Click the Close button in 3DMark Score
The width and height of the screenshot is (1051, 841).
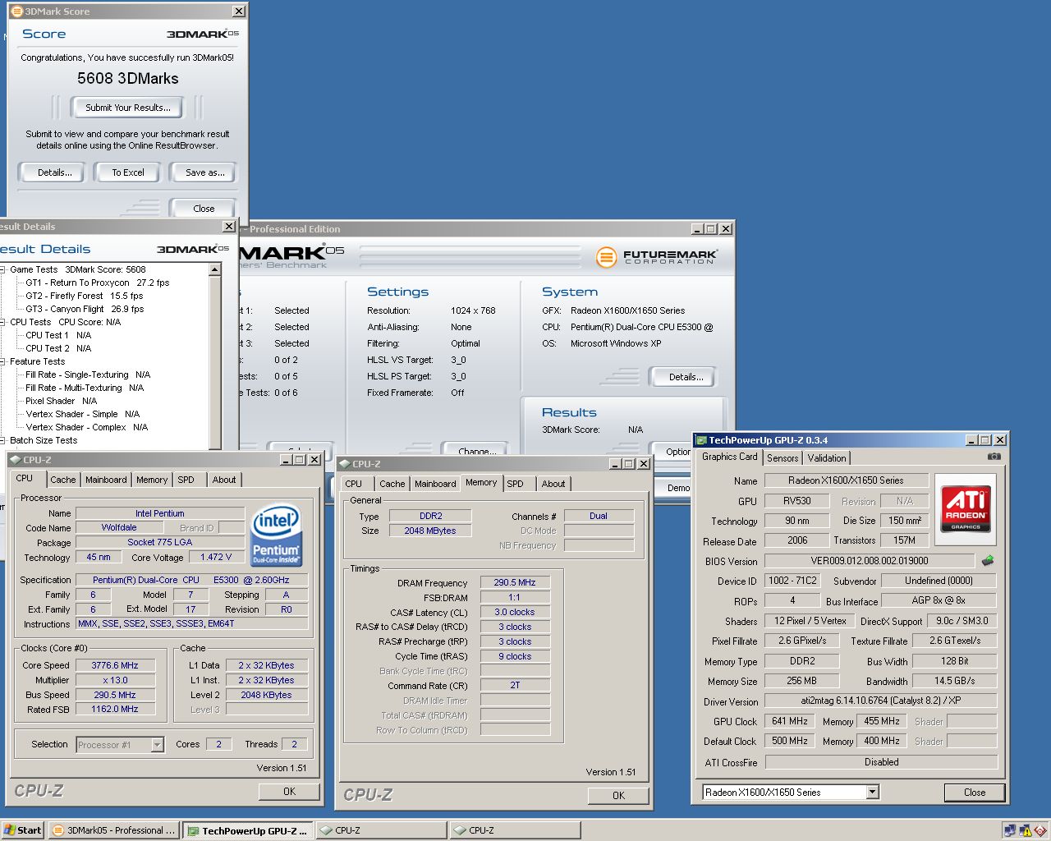point(204,209)
